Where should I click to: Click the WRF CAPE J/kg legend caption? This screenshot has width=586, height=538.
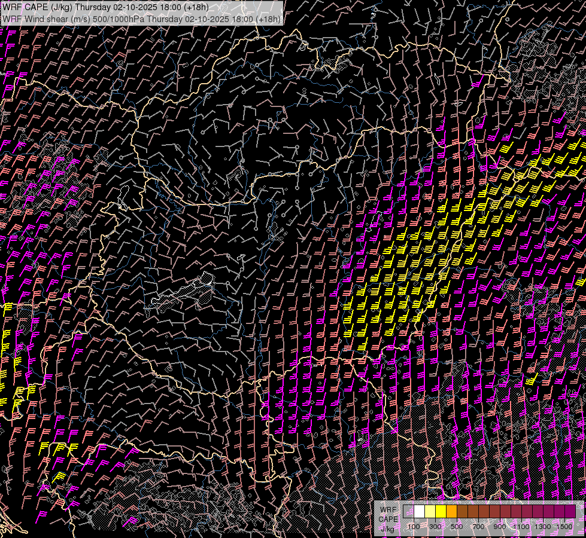coord(388,519)
